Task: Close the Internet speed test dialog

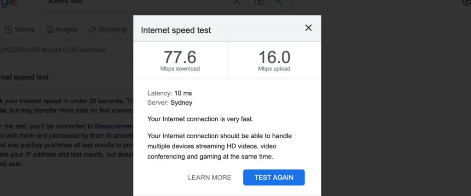Action: [308, 28]
